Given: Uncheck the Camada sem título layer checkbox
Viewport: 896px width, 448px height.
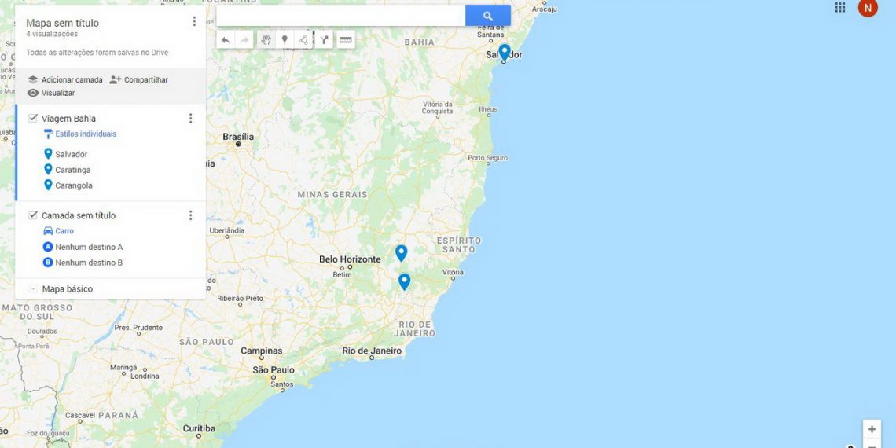Looking at the screenshot, I should click(33, 215).
